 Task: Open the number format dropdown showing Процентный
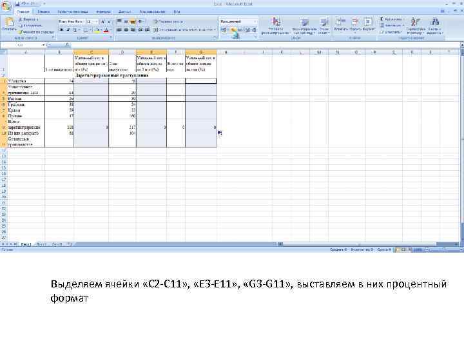(x=255, y=22)
